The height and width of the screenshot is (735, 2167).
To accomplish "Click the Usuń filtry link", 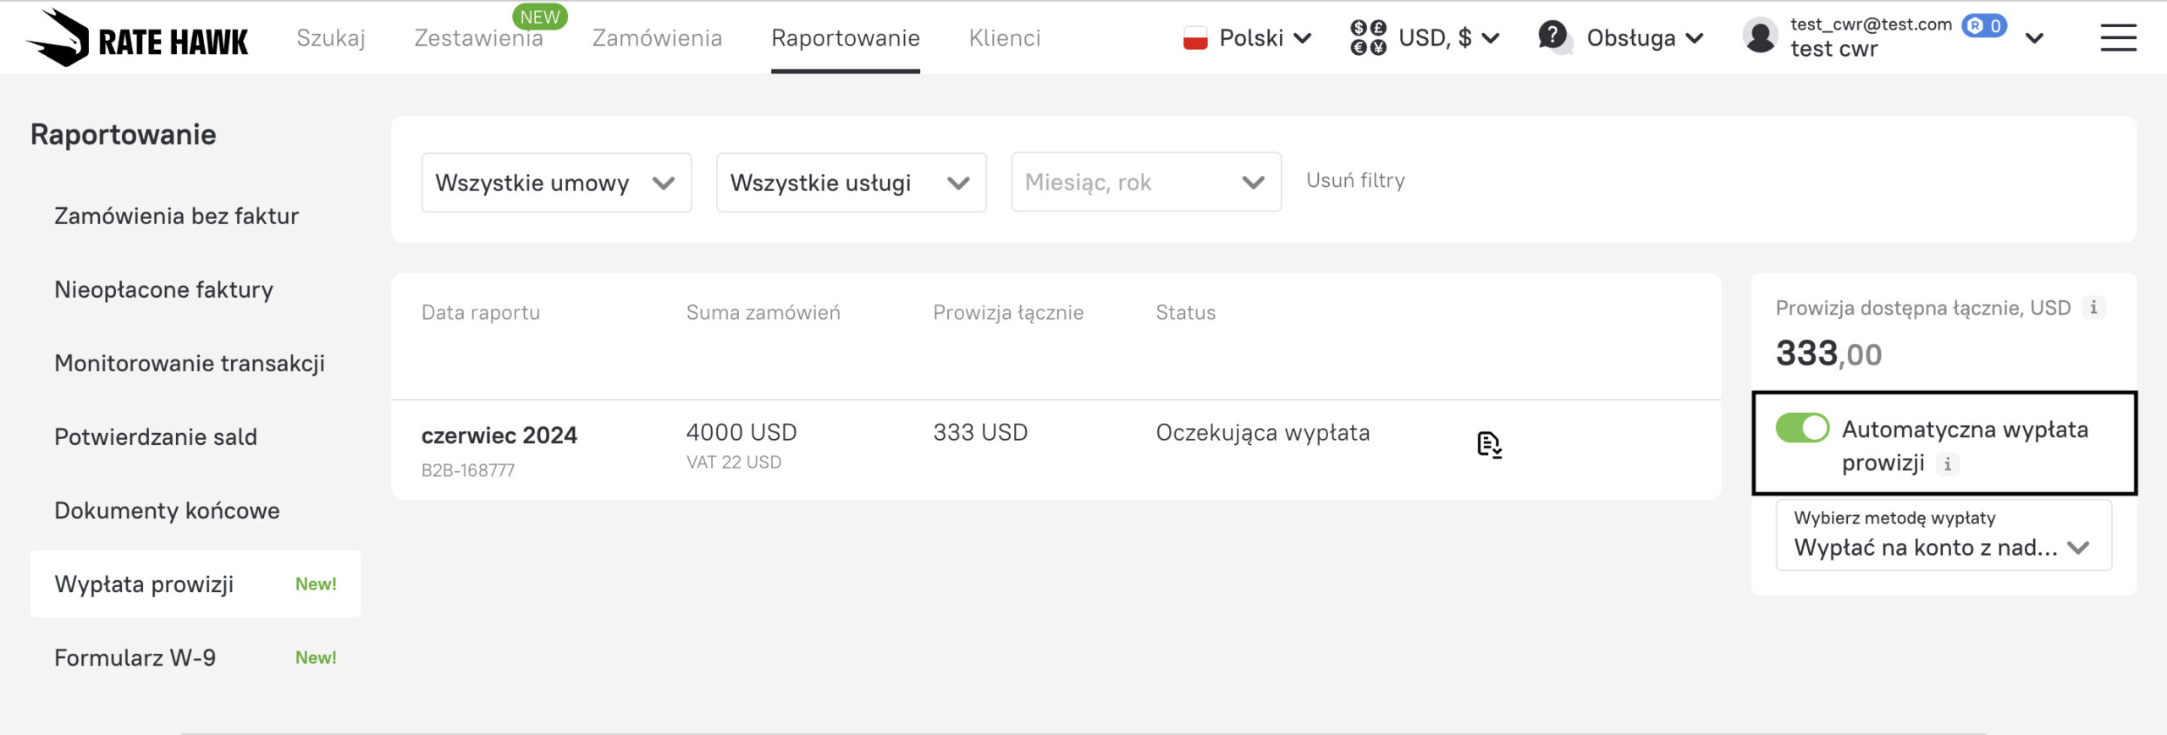I will coord(1355,180).
